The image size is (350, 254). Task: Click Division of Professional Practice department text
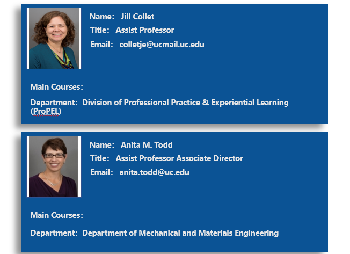tap(141, 103)
